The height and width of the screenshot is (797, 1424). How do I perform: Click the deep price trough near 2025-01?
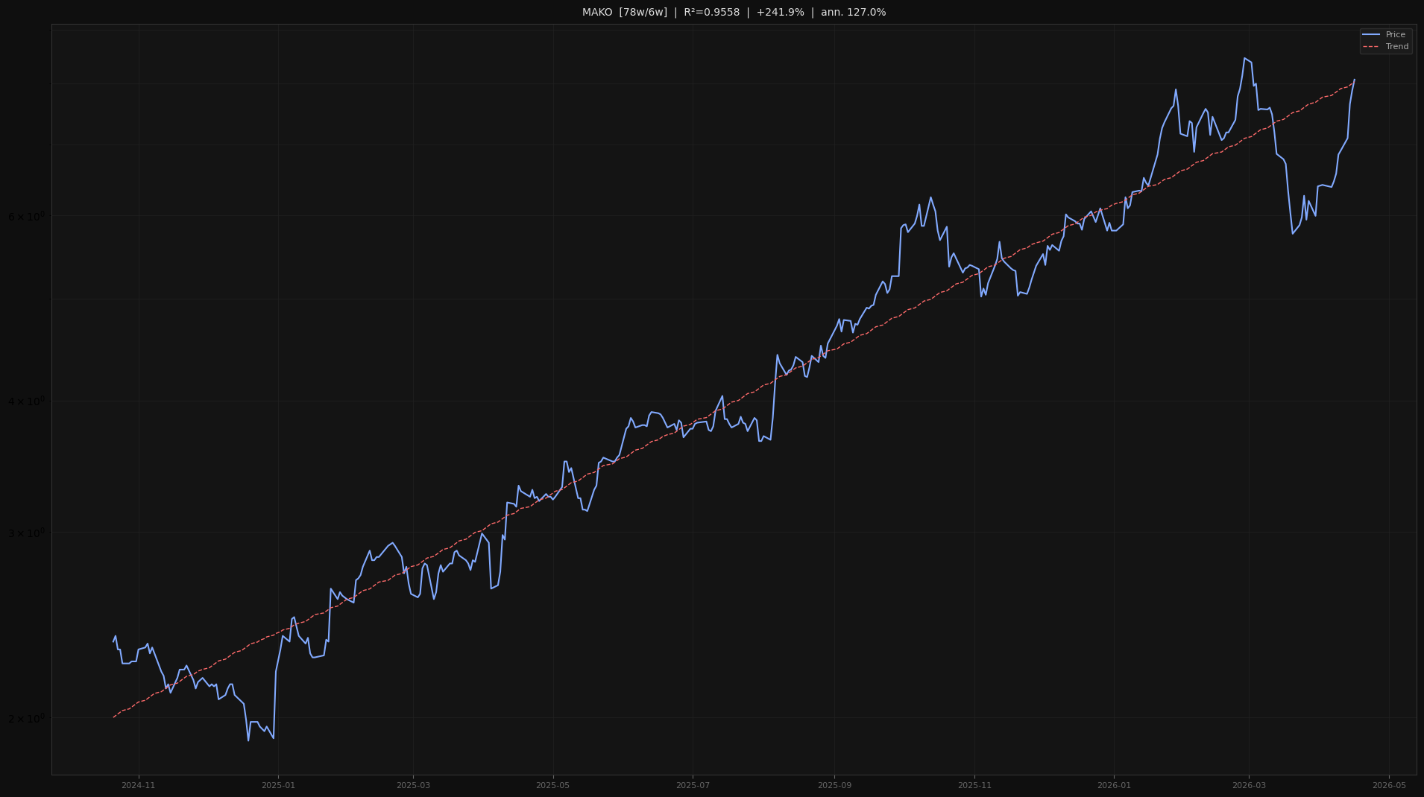tap(250, 740)
